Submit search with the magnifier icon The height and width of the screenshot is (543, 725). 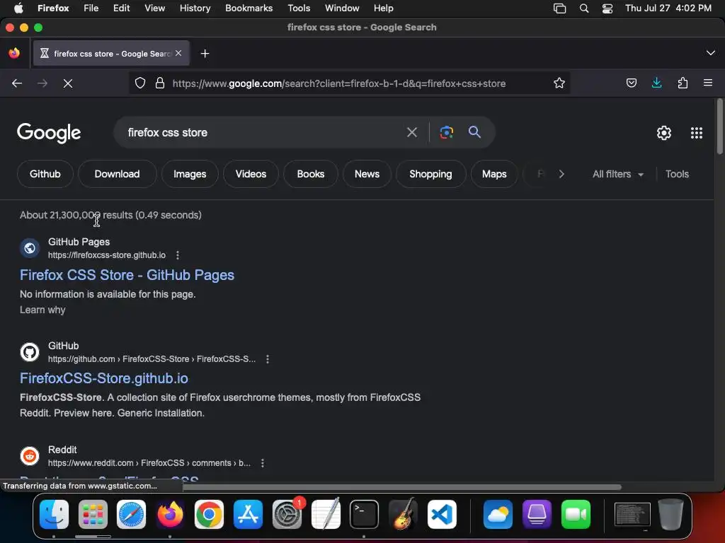pyautogui.click(x=474, y=132)
